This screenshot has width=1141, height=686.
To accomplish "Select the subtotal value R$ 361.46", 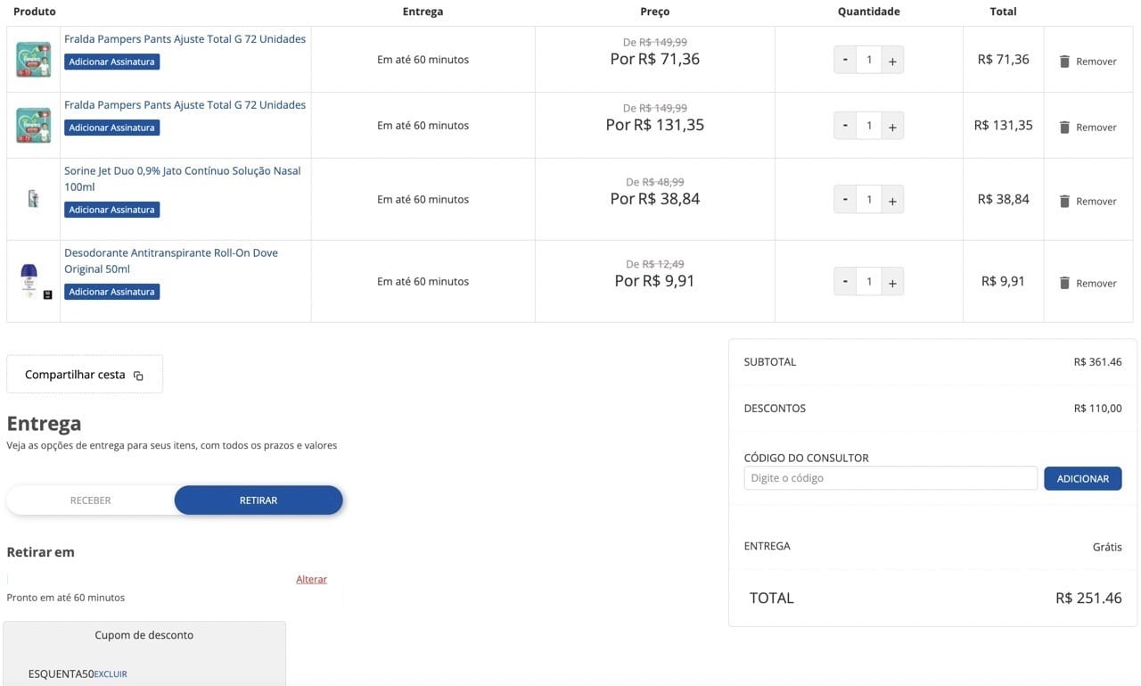I will 1097,362.
